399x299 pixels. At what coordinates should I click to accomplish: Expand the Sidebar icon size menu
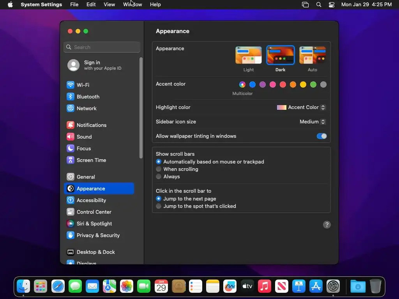pyautogui.click(x=312, y=122)
